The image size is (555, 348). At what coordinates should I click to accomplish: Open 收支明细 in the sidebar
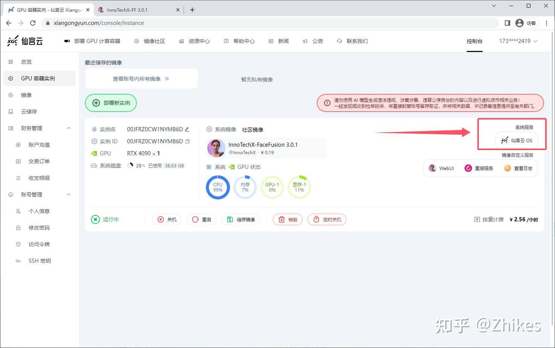click(x=39, y=178)
